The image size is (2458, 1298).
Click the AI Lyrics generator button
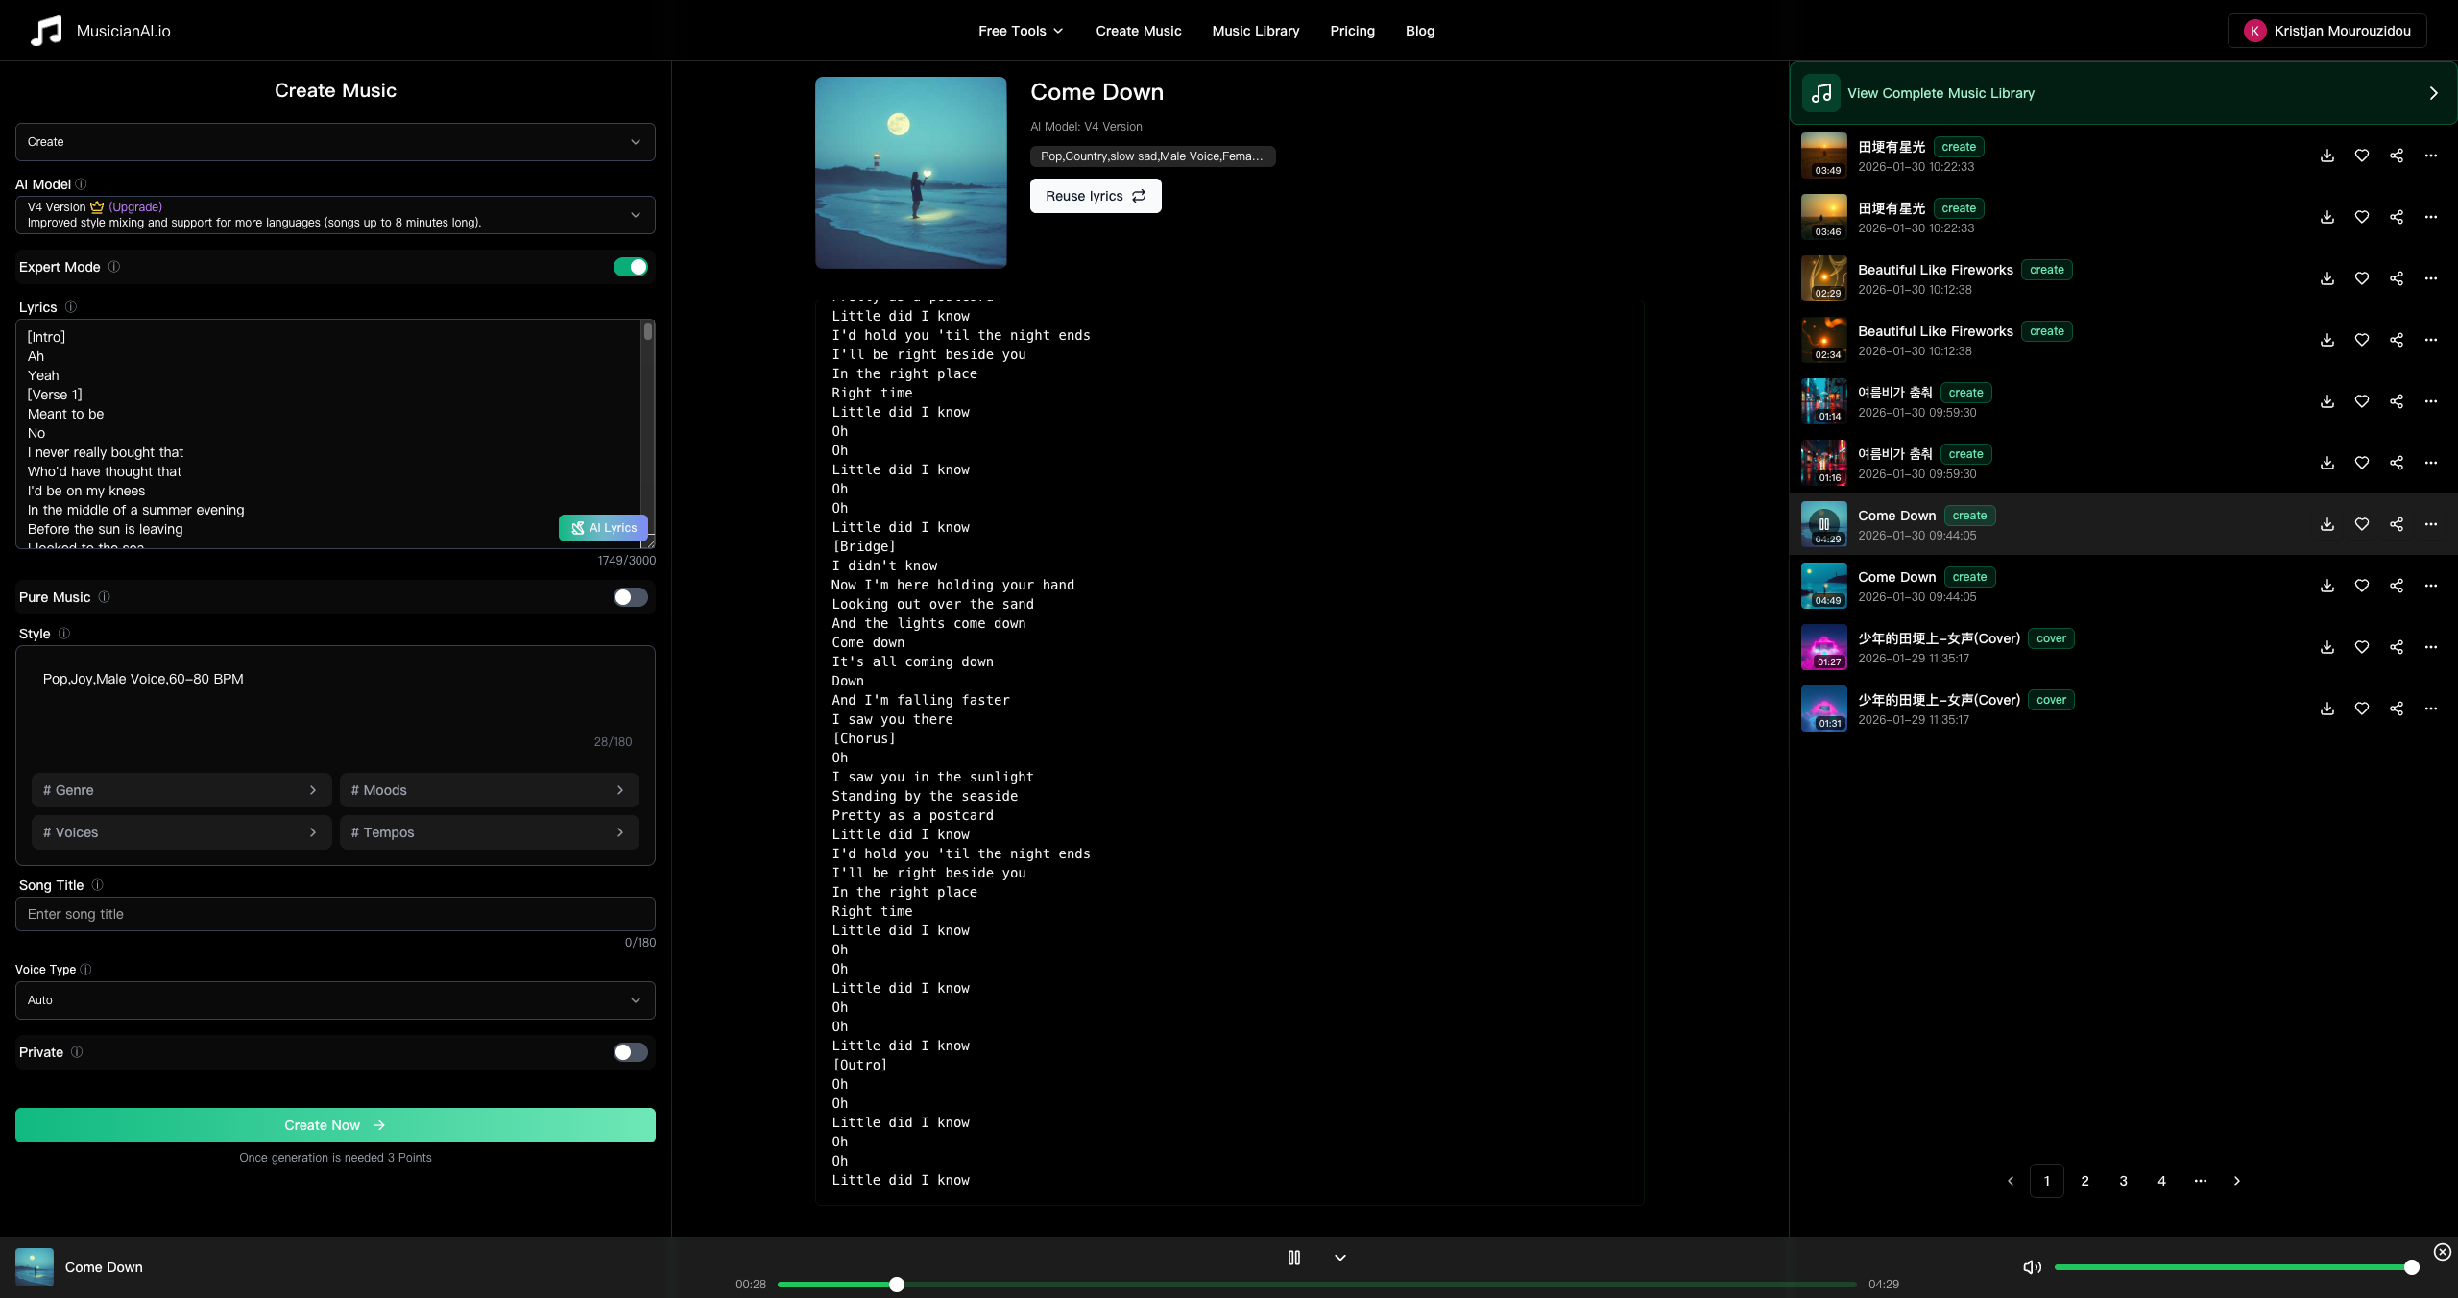tap(602, 528)
